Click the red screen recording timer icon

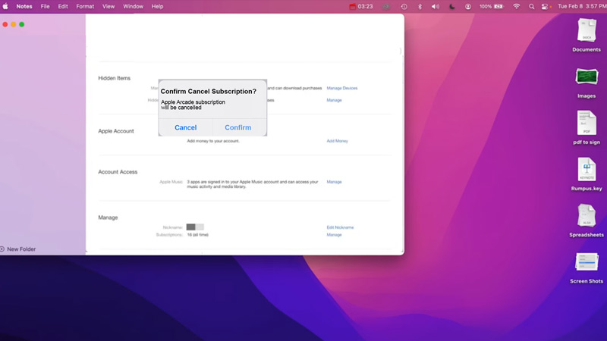coord(352,7)
